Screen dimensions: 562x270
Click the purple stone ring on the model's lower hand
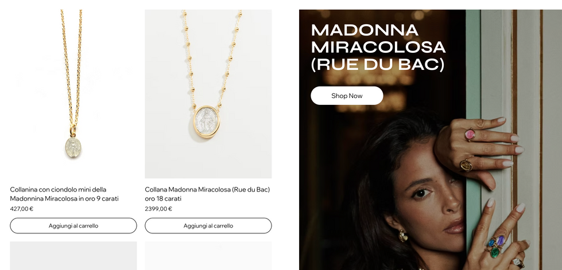[501, 240]
